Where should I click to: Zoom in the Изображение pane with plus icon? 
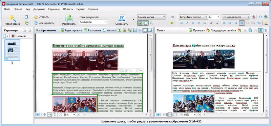tap(79, 115)
